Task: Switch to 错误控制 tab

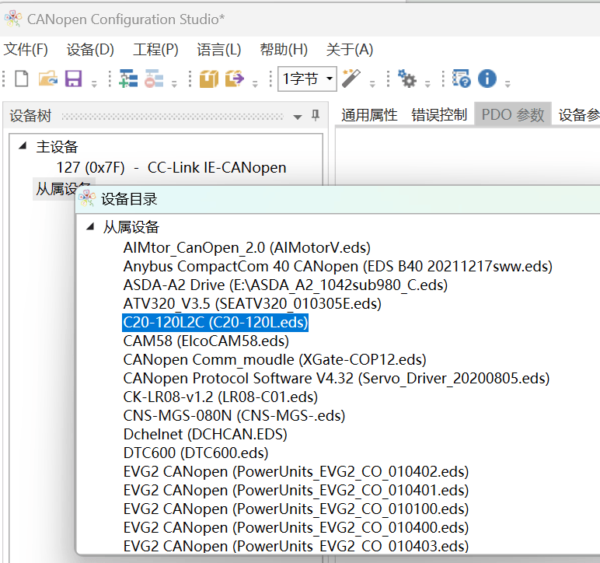Action: point(439,115)
